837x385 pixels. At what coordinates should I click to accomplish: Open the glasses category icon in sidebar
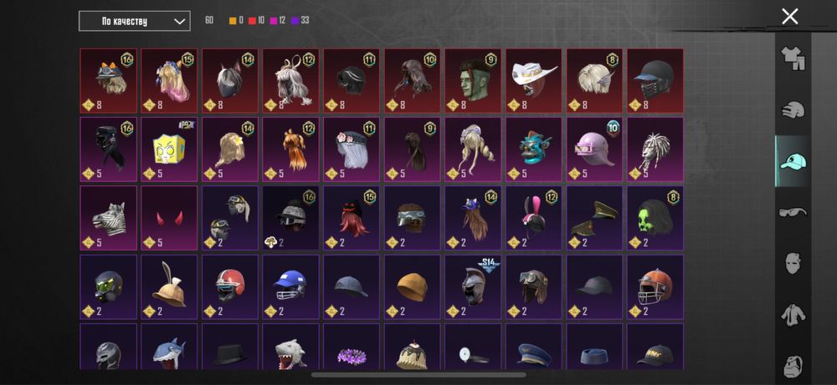[x=793, y=212]
